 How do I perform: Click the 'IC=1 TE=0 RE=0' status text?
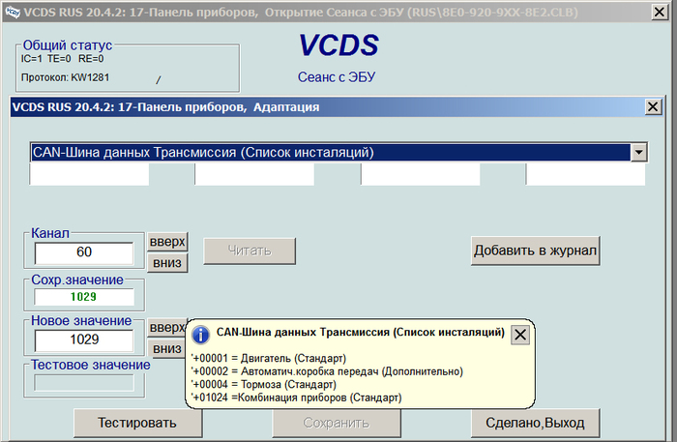[63, 59]
